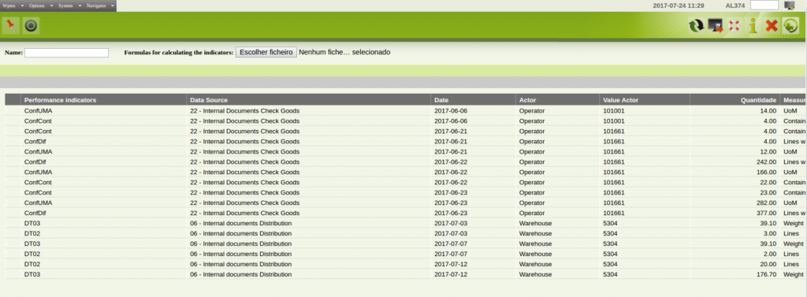807x297 pixels.
Task: Click the Escolher ficheiro button
Action: [266, 52]
